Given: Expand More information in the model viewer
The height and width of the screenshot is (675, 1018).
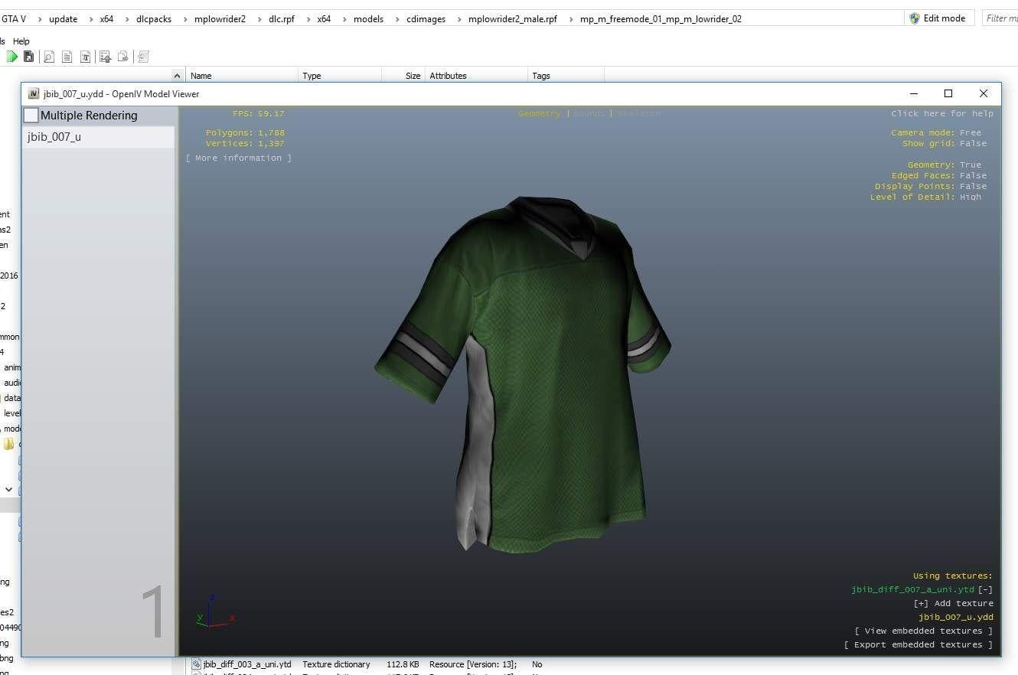Looking at the screenshot, I should 238,158.
